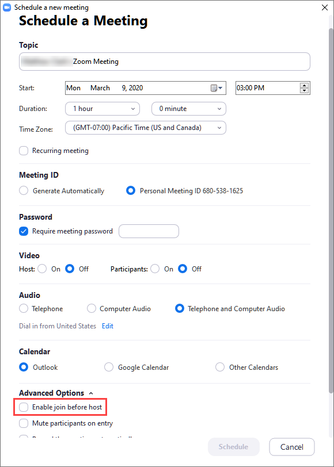
Task: Open the duration minutes dropdown
Action: point(188,109)
